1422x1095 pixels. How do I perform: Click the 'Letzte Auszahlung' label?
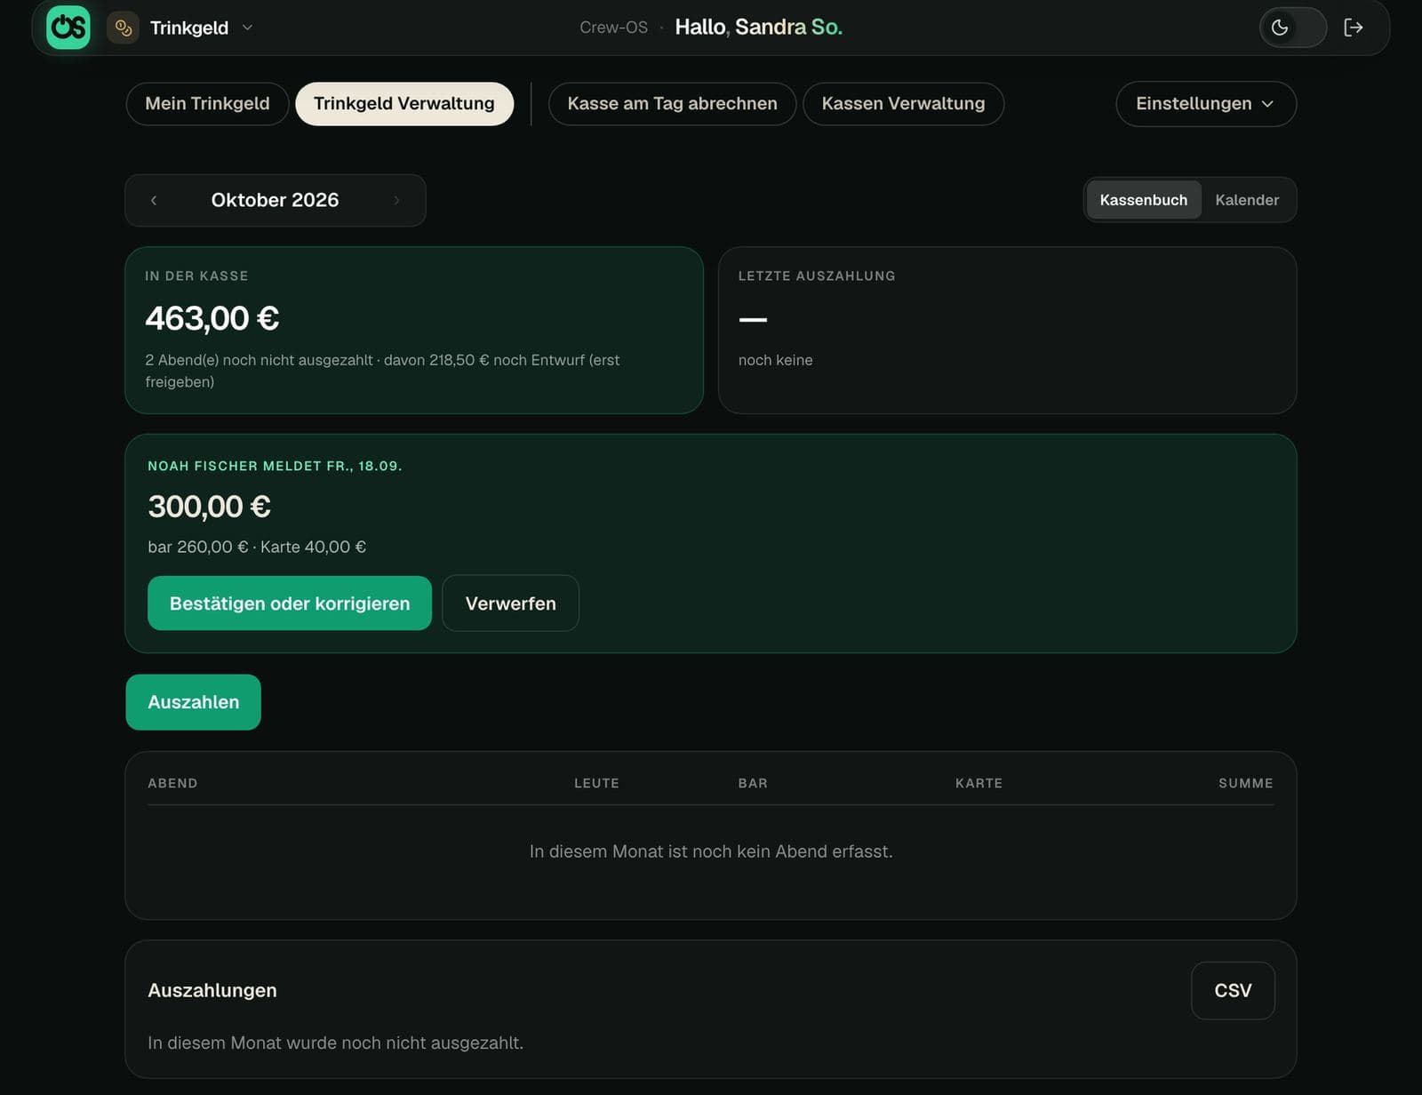[x=817, y=276]
